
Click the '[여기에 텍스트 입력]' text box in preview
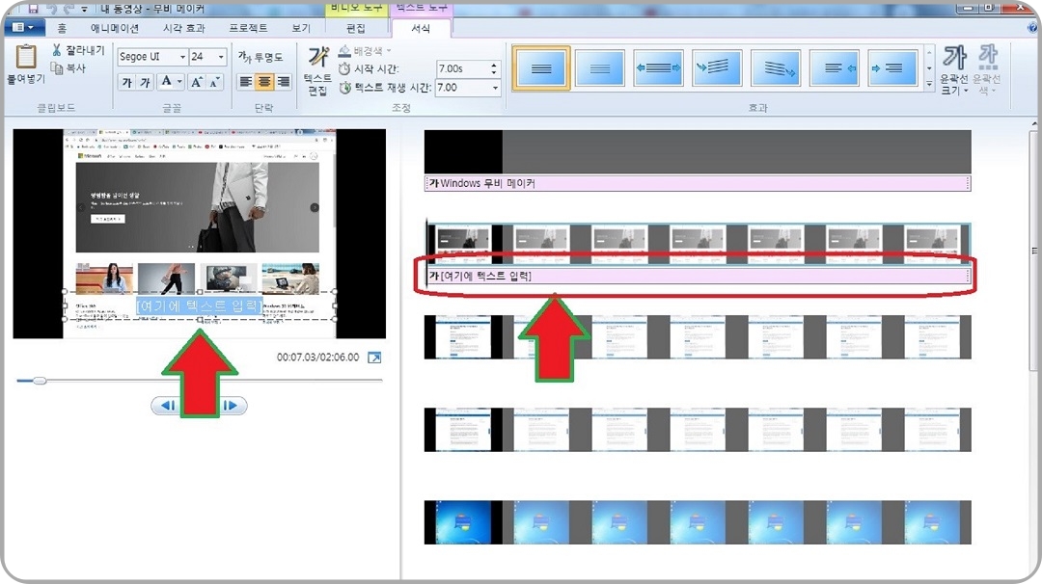pos(200,305)
